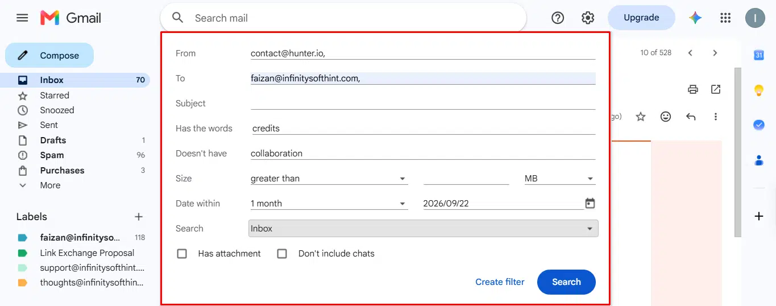The height and width of the screenshot is (306, 776).
Task: Click the Doesn't have field
Action: (423, 154)
